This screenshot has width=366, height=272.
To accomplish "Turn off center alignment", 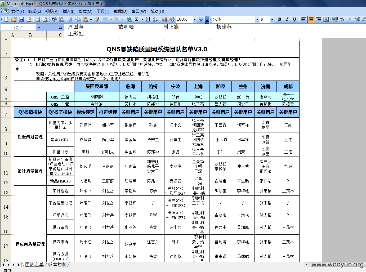I will (311, 19).
